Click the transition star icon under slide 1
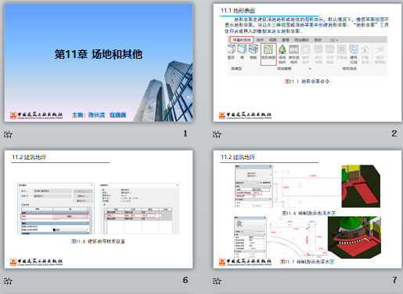The height and width of the screenshot is (294, 403). click(x=8, y=135)
